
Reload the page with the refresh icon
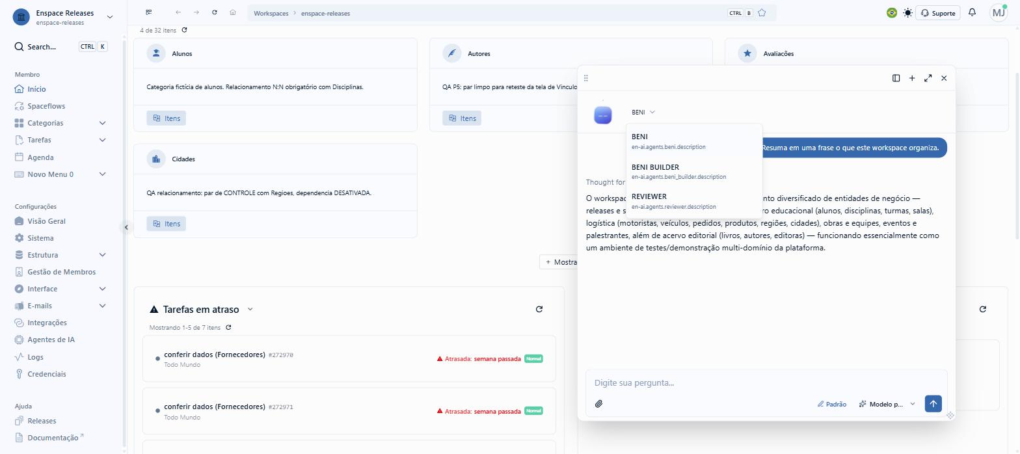point(215,12)
